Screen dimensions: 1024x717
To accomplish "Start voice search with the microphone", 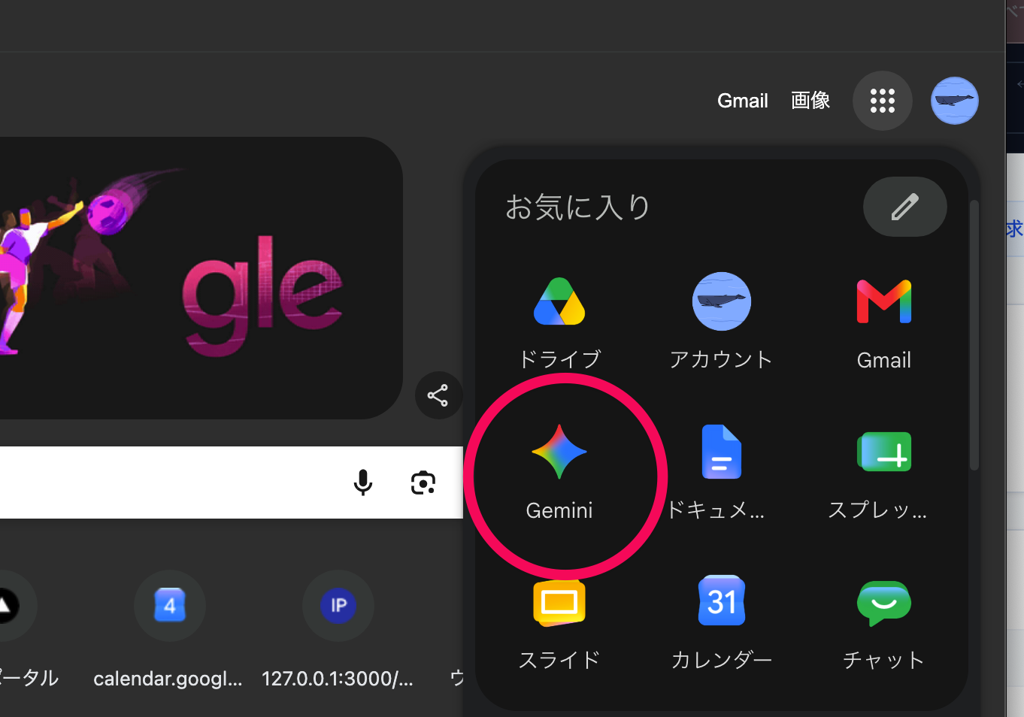I will pyautogui.click(x=363, y=483).
